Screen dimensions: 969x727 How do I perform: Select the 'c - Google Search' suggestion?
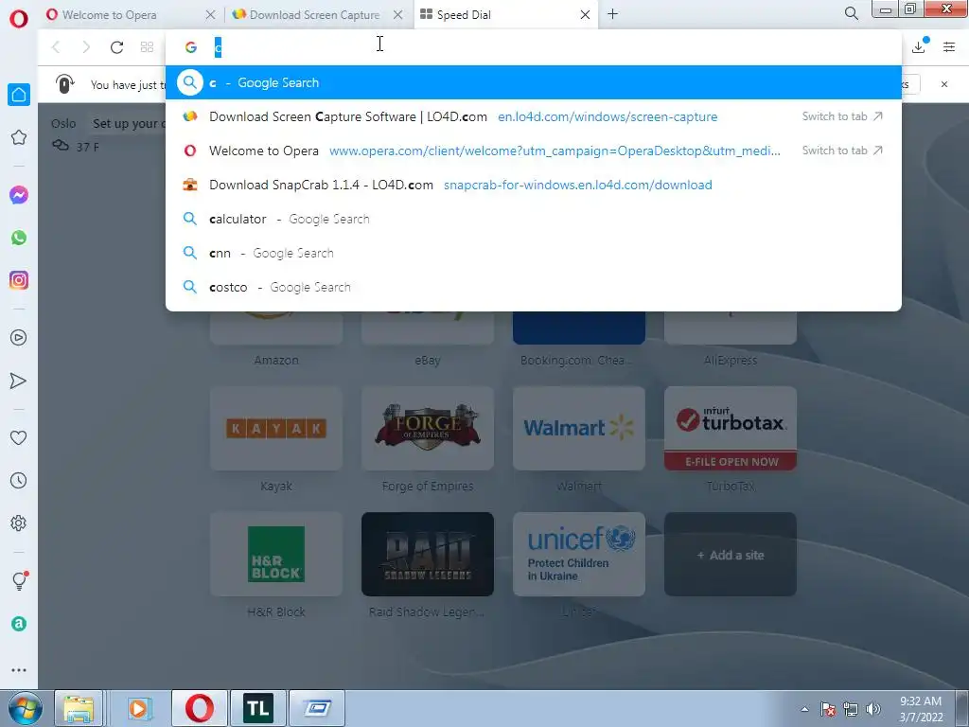[534, 83]
